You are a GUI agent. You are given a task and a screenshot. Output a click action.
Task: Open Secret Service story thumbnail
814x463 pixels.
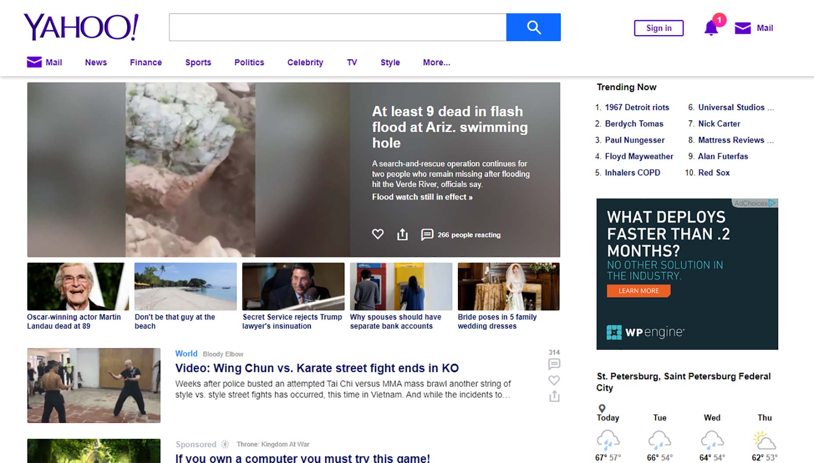[x=293, y=286]
